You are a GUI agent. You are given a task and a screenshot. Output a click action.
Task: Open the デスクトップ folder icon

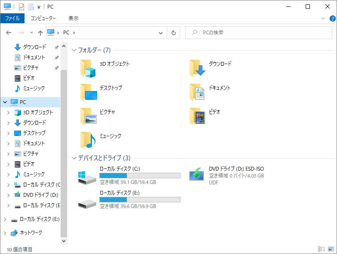89,92
